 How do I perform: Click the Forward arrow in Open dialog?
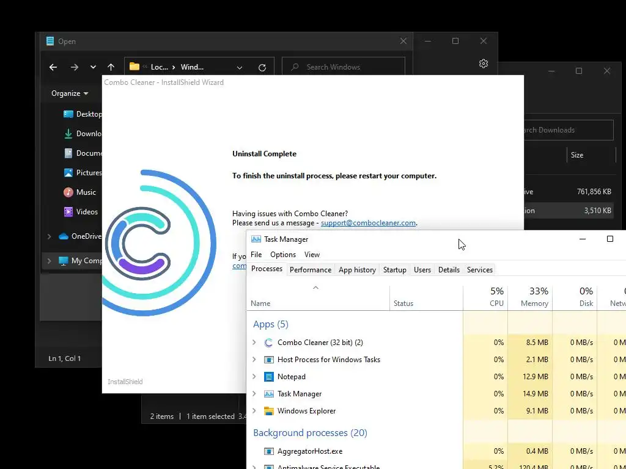75,67
